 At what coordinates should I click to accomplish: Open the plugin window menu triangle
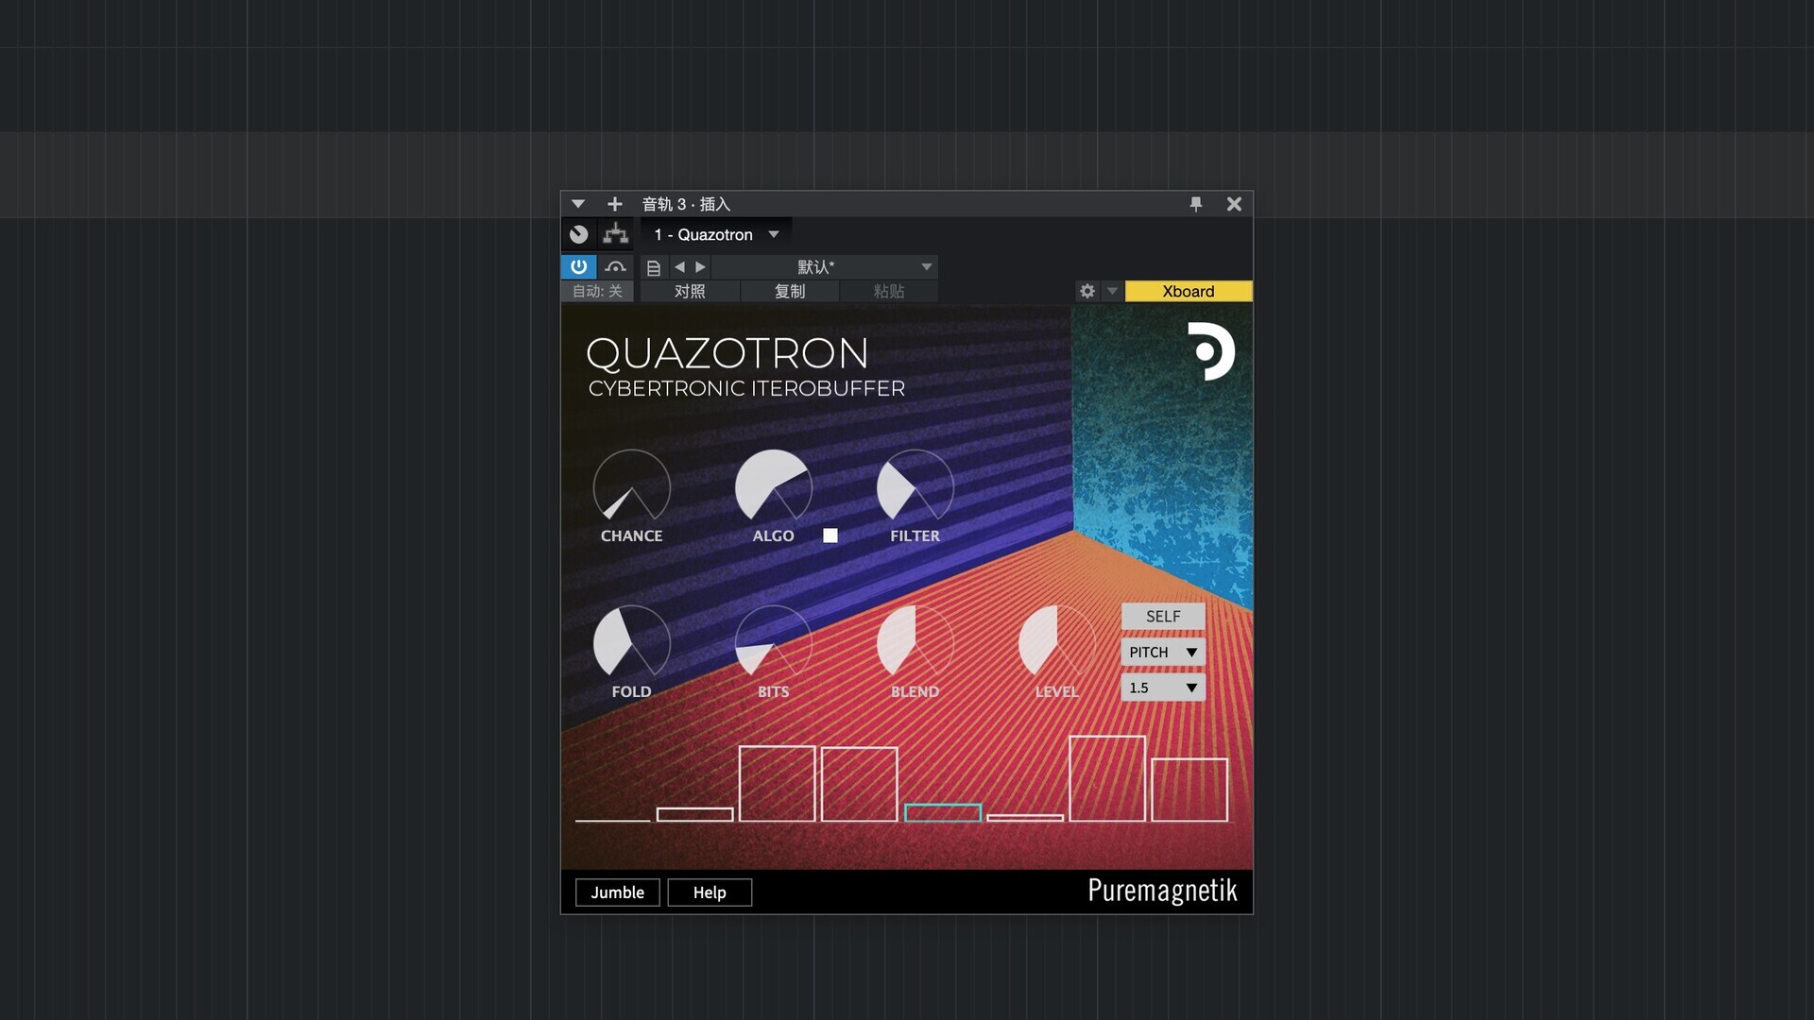pyautogui.click(x=578, y=204)
